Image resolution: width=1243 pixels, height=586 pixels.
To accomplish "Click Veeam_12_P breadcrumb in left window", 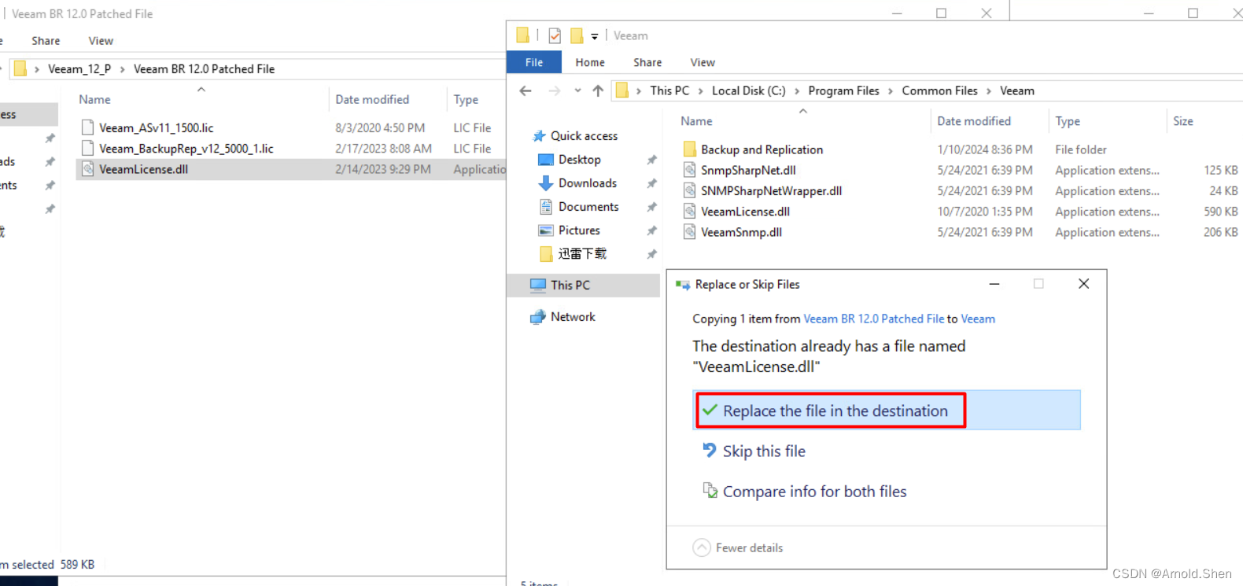I will (x=79, y=69).
